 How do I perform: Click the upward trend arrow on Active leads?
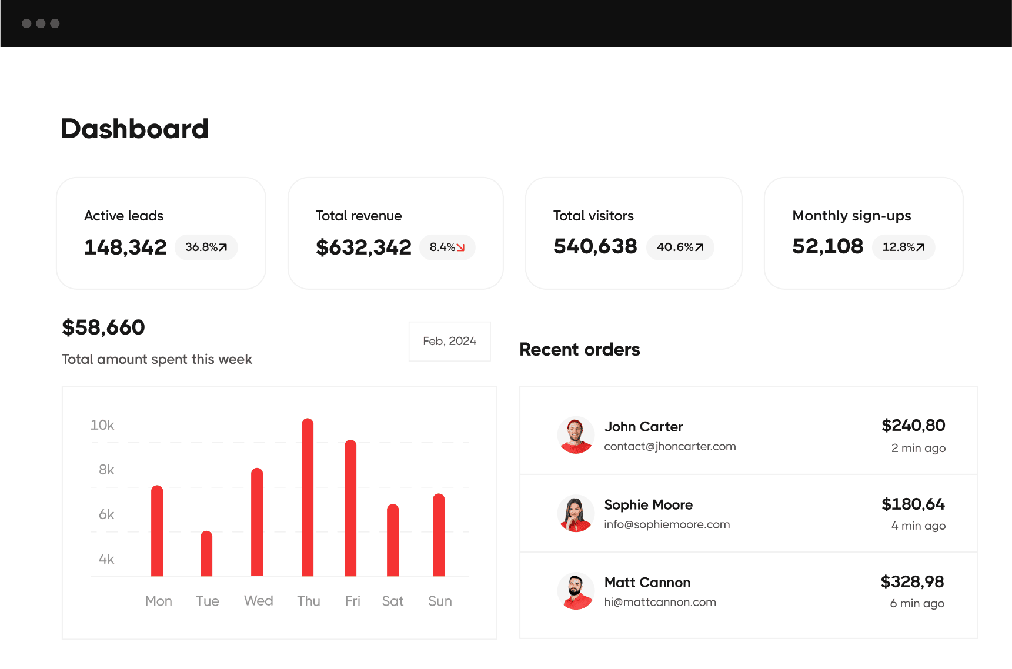point(222,247)
